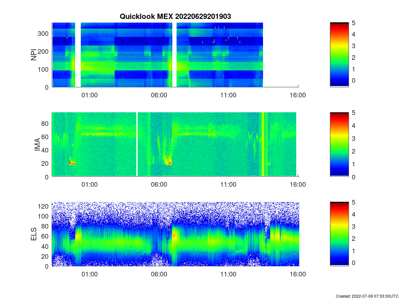Click the 40 tick on IMA y-axis
Screen dimensions: 399x299
coord(46,150)
